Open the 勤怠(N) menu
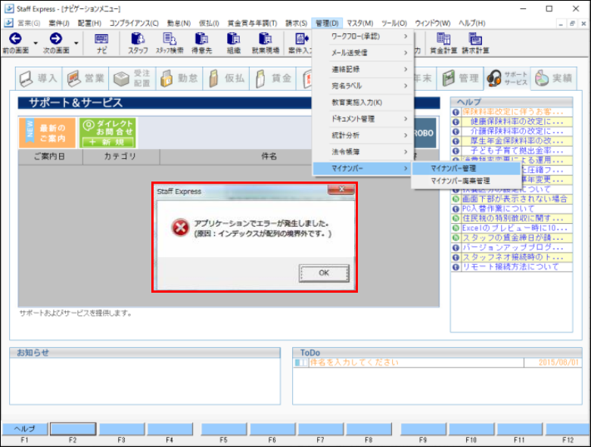 tap(179, 23)
